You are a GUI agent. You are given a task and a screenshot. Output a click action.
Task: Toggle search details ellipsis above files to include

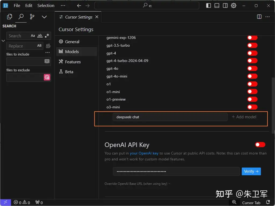[x=48, y=53]
